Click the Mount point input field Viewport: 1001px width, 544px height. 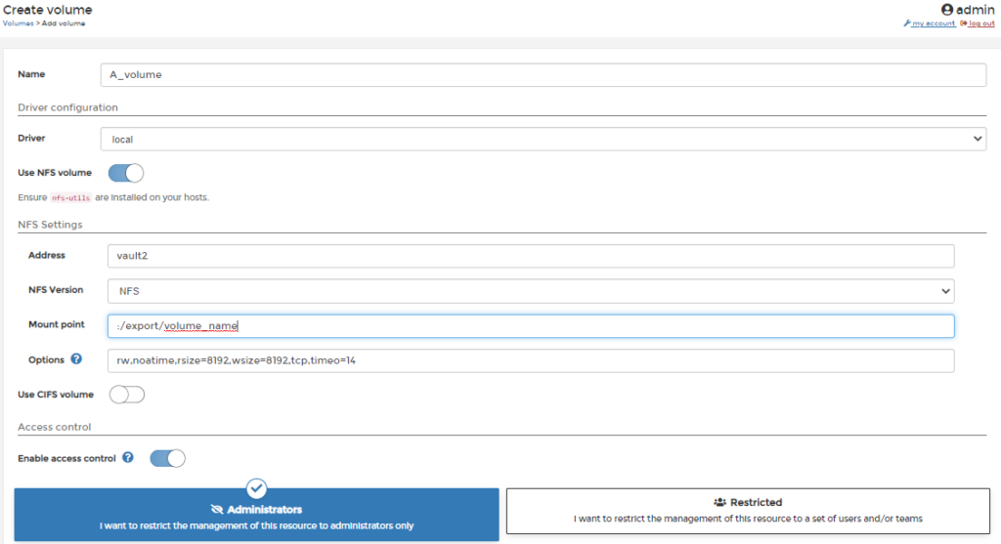pyautogui.click(x=531, y=326)
